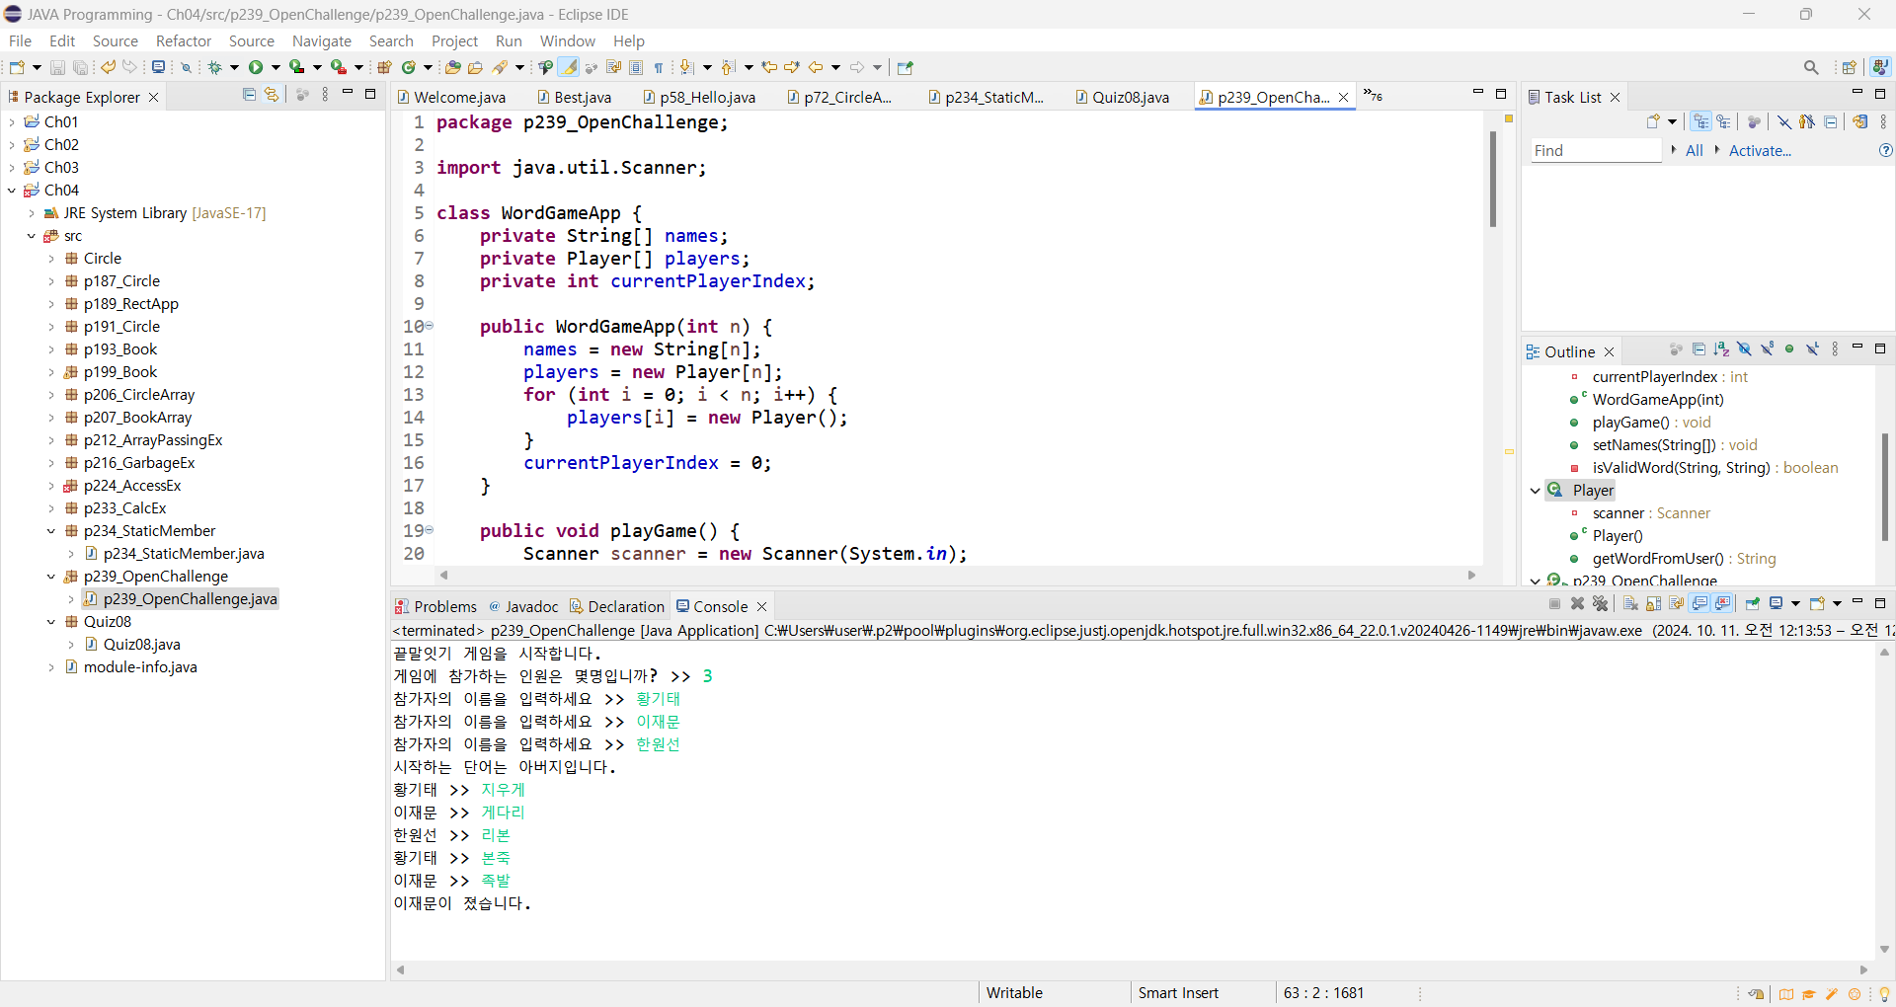Collapse All in the Outline view
1896x1007 pixels.
(1698, 349)
